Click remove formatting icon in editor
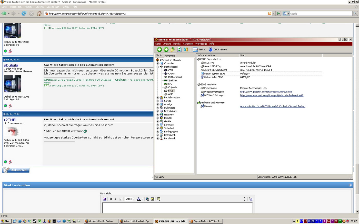The image size is (359, 224). point(104,199)
